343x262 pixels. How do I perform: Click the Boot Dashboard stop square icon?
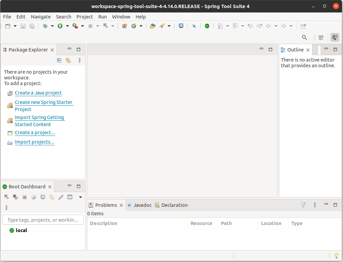(25, 197)
